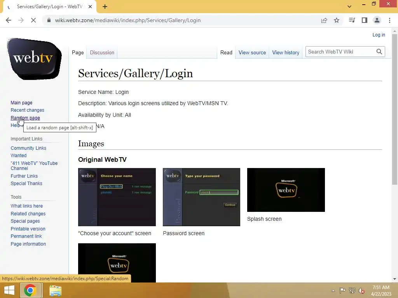The image size is (398, 298).
Task: Open File Explorer from the taskbar
Action: [55, 291]
